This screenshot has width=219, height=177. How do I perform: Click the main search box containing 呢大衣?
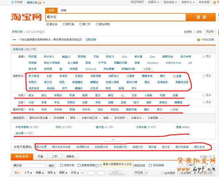[x=117, y=17]
